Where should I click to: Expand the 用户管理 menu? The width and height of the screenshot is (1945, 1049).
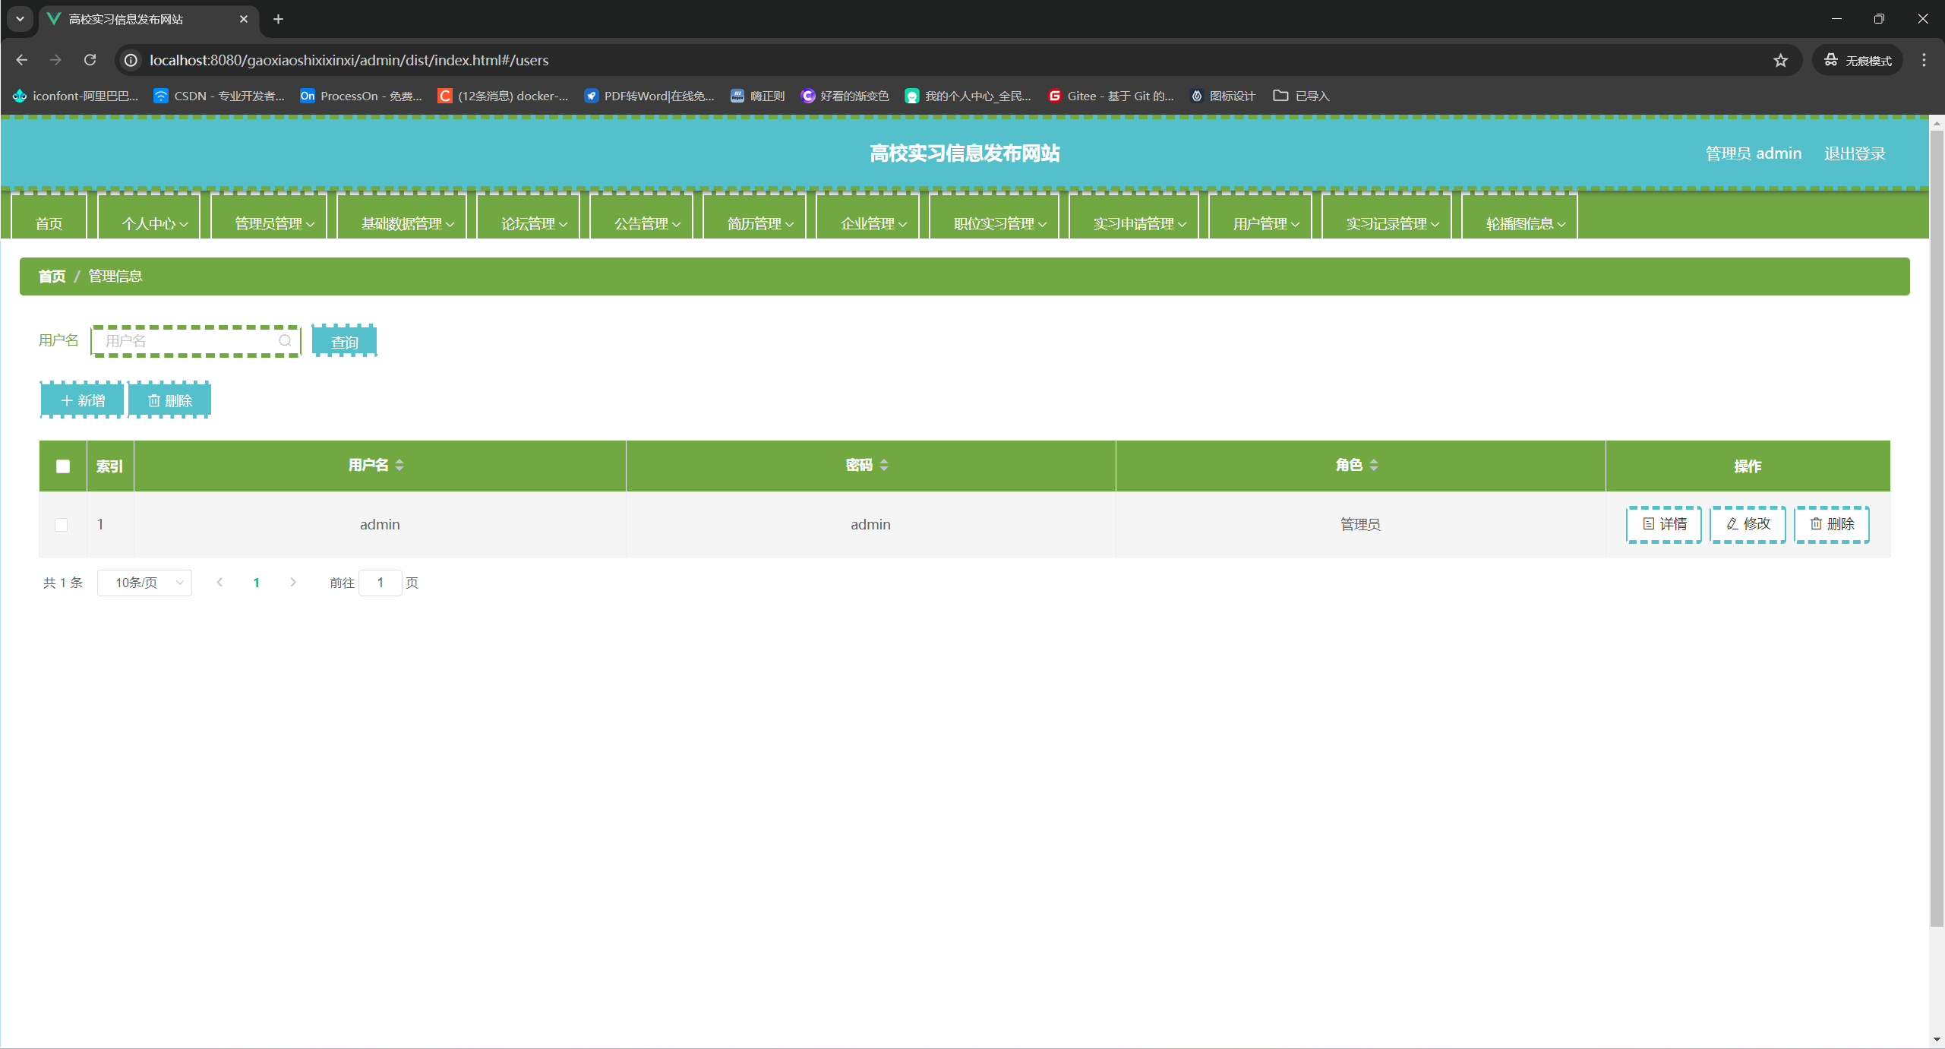1265,223
